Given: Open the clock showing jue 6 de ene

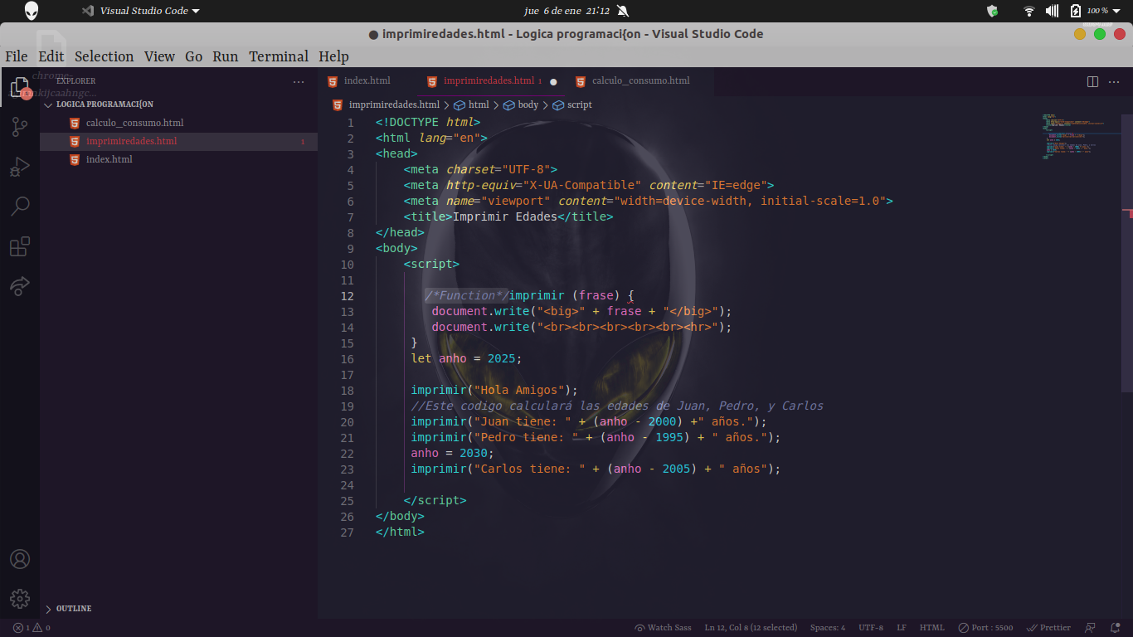Looking at the screenshot, I should (x=565, y=11).
